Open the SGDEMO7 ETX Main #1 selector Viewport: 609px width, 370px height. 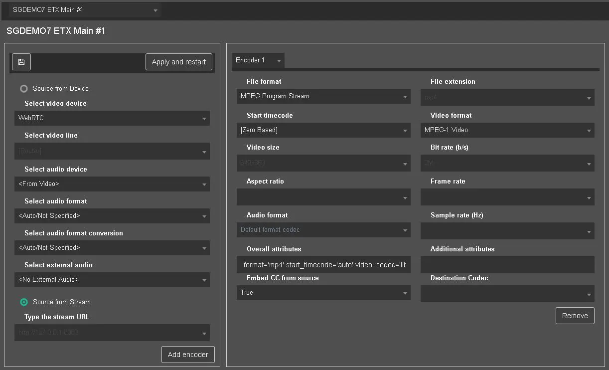click(x=85, y=10)
